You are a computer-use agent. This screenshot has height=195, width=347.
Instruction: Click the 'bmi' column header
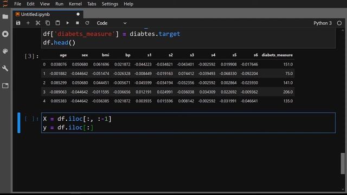pos(105,55)
